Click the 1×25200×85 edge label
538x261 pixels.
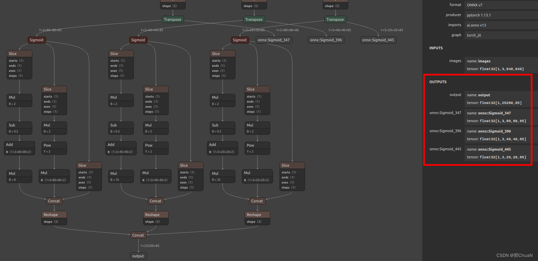[150, 246]
